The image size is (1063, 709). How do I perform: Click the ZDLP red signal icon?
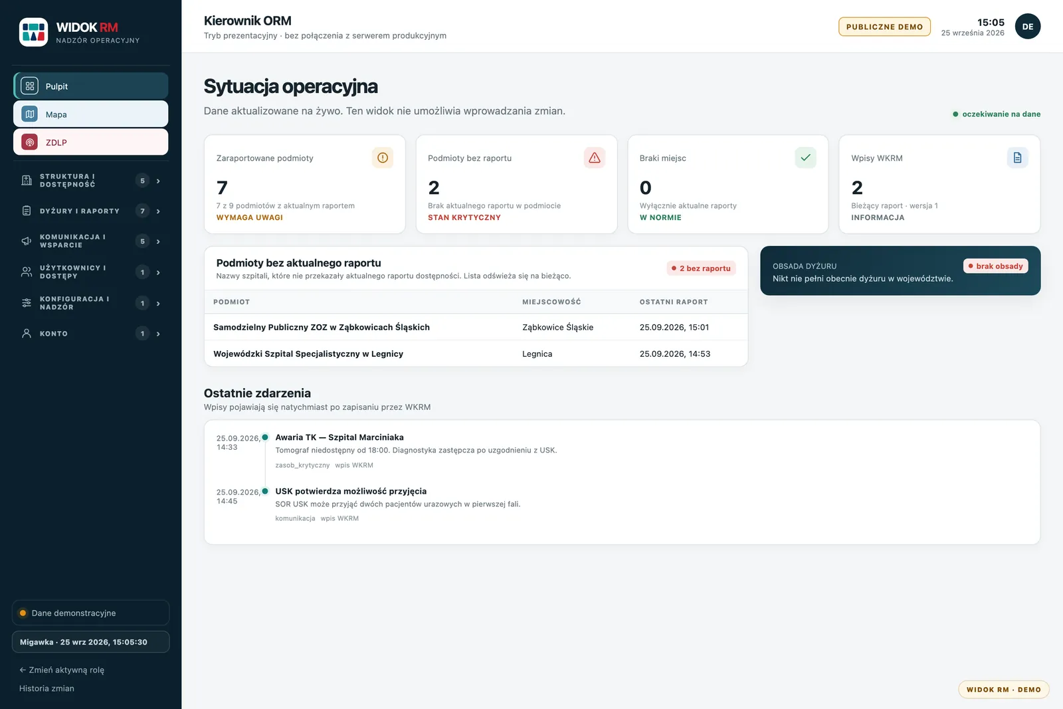point(30,142)
